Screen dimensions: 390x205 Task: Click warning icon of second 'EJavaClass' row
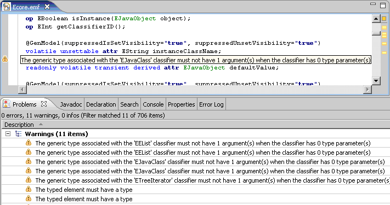coord(29,171)
